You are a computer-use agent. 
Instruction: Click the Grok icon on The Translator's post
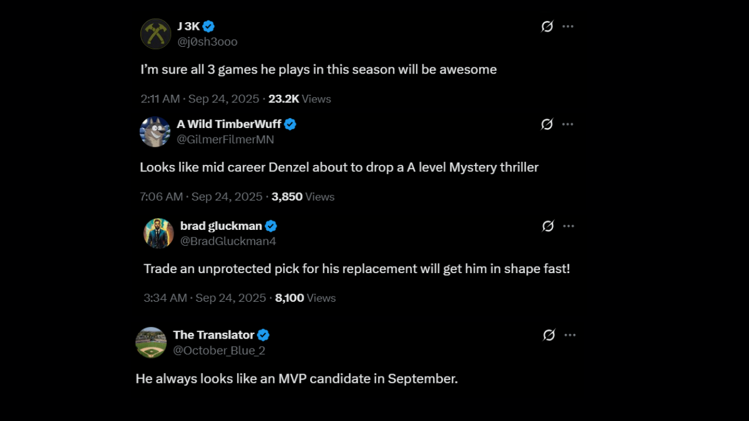pos(549,335)
